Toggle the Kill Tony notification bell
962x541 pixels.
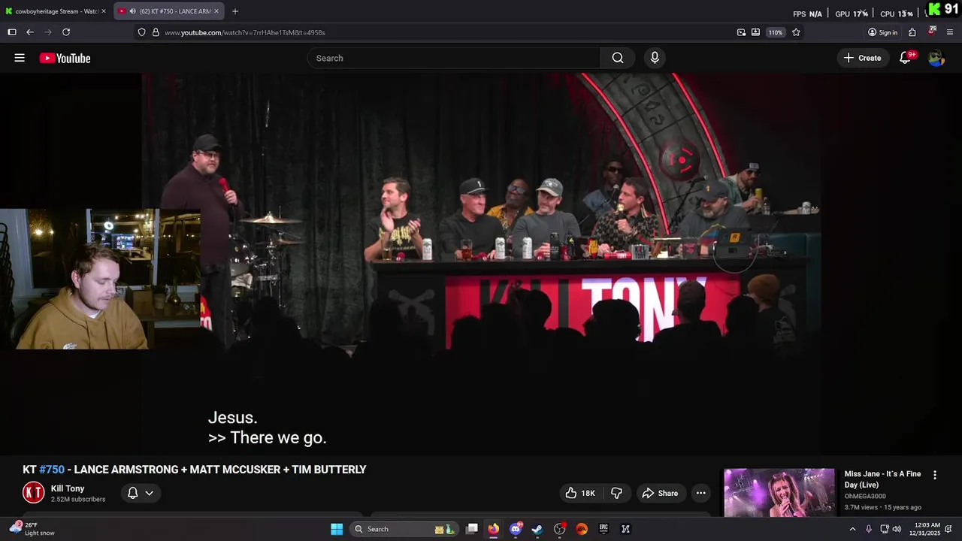(x=132, y=493)
